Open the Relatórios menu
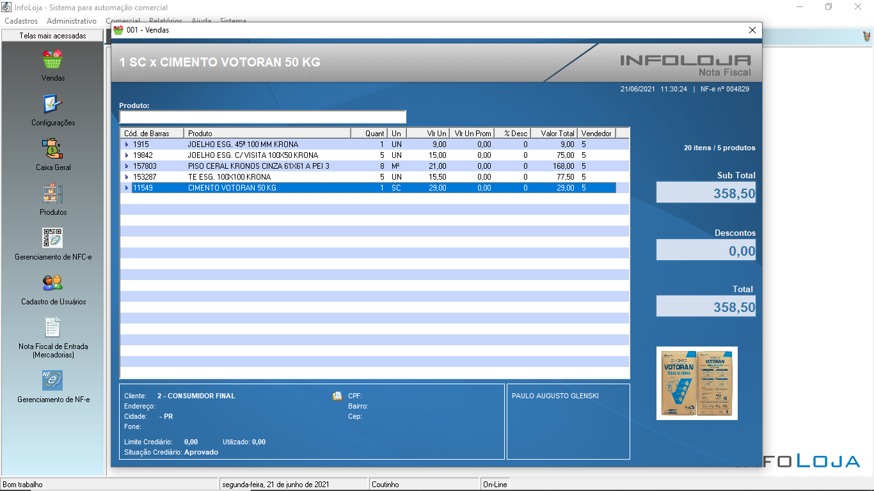Viewport: 874px width, 491px height. (x=166, y=21)
